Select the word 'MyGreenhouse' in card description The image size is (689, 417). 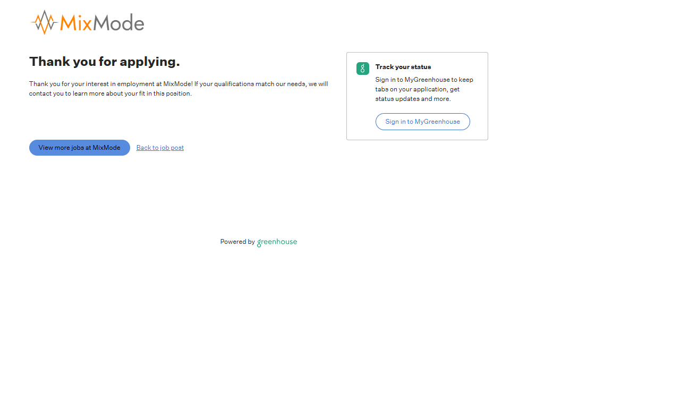pyautogui.click(x=427, y=80)
